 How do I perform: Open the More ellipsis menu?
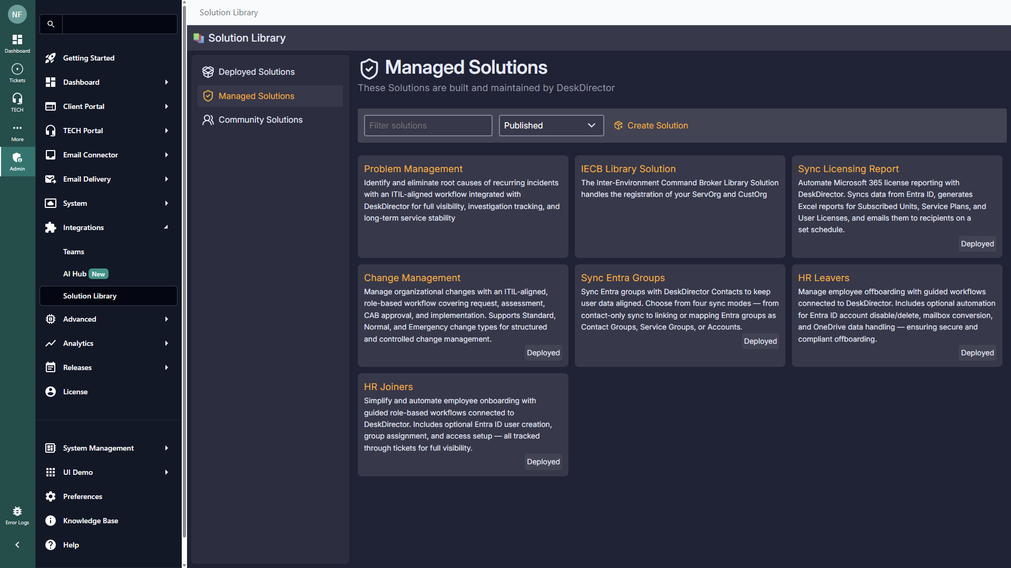tap(17, 132)
